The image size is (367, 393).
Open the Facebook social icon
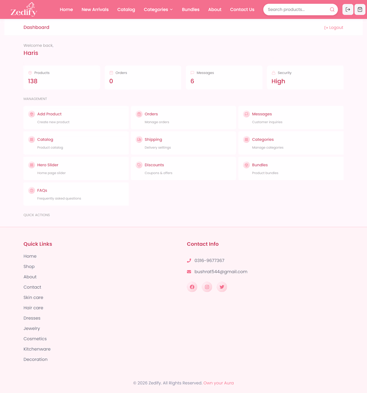(x=192, y=287)
